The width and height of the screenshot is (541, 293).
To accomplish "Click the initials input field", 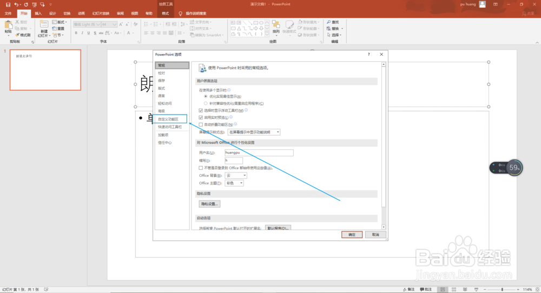I will click(234, 161).
